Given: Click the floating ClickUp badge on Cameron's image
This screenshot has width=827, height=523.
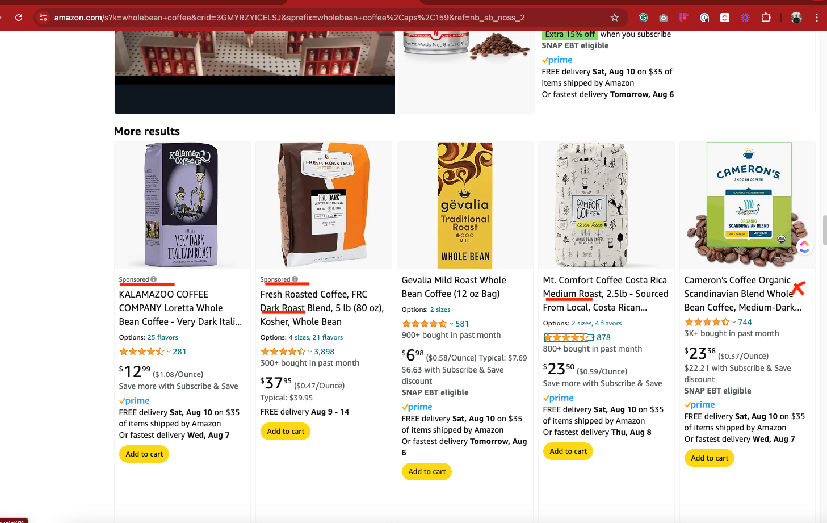Looking at the screenshot, I should 804,246.
